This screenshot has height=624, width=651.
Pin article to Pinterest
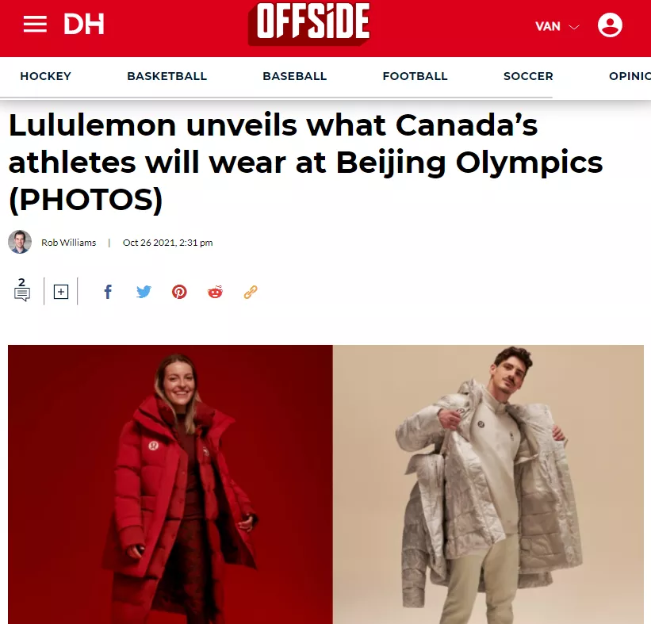[x=179, y=292]
